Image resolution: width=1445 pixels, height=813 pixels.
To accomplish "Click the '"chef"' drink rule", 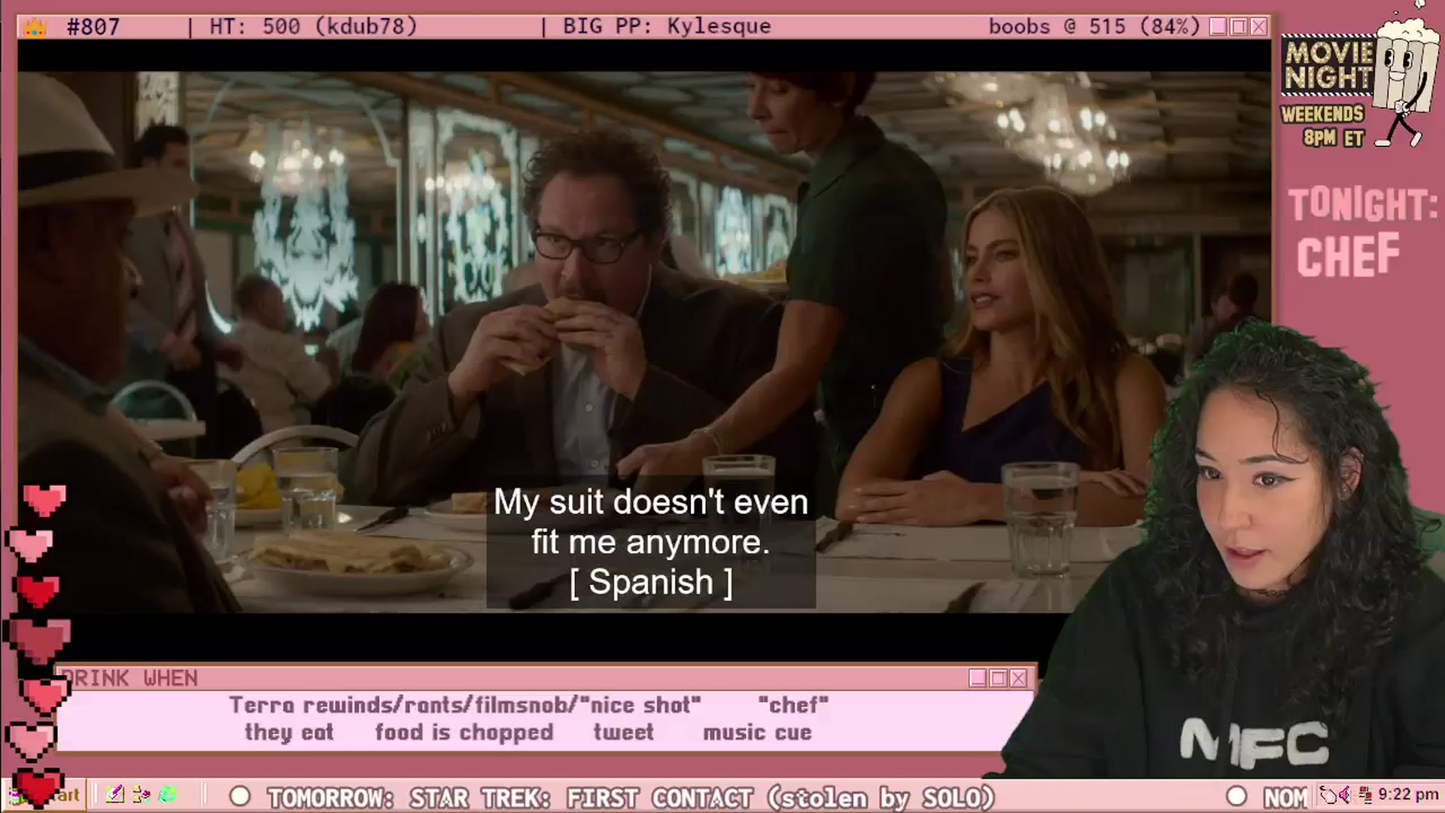I will pos(793,705).
